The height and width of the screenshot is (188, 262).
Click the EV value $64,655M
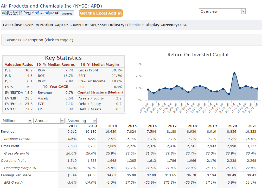coord(98,25)
